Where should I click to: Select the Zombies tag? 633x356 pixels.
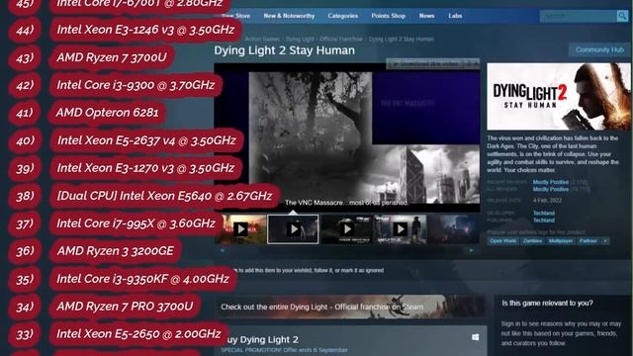tap(532, 241)
